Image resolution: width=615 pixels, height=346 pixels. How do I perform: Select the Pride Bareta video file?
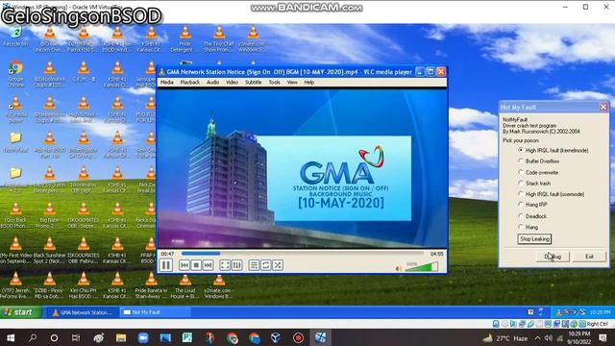tap(151, 285)
